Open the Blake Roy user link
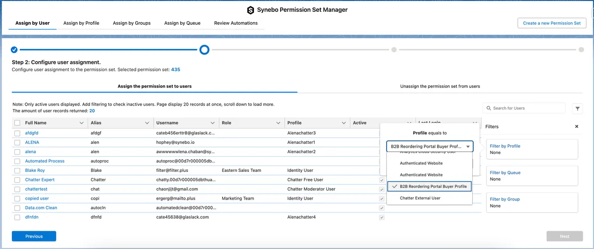This screenshot has width=594, height=249. [x=35, y=170]
